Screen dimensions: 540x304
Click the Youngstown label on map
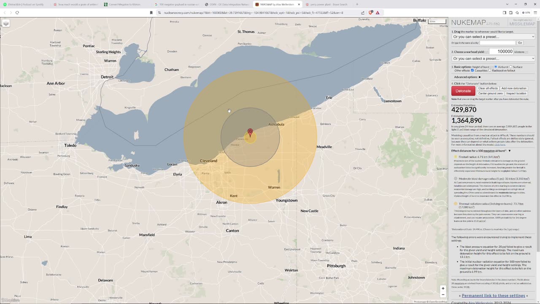coord(286,201)
